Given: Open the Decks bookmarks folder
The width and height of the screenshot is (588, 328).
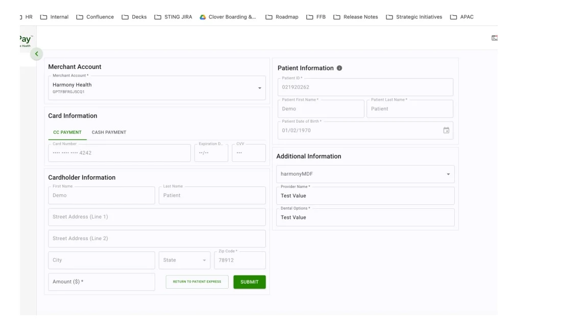Looking at the screenshot, I should click(x=134, y=17).
